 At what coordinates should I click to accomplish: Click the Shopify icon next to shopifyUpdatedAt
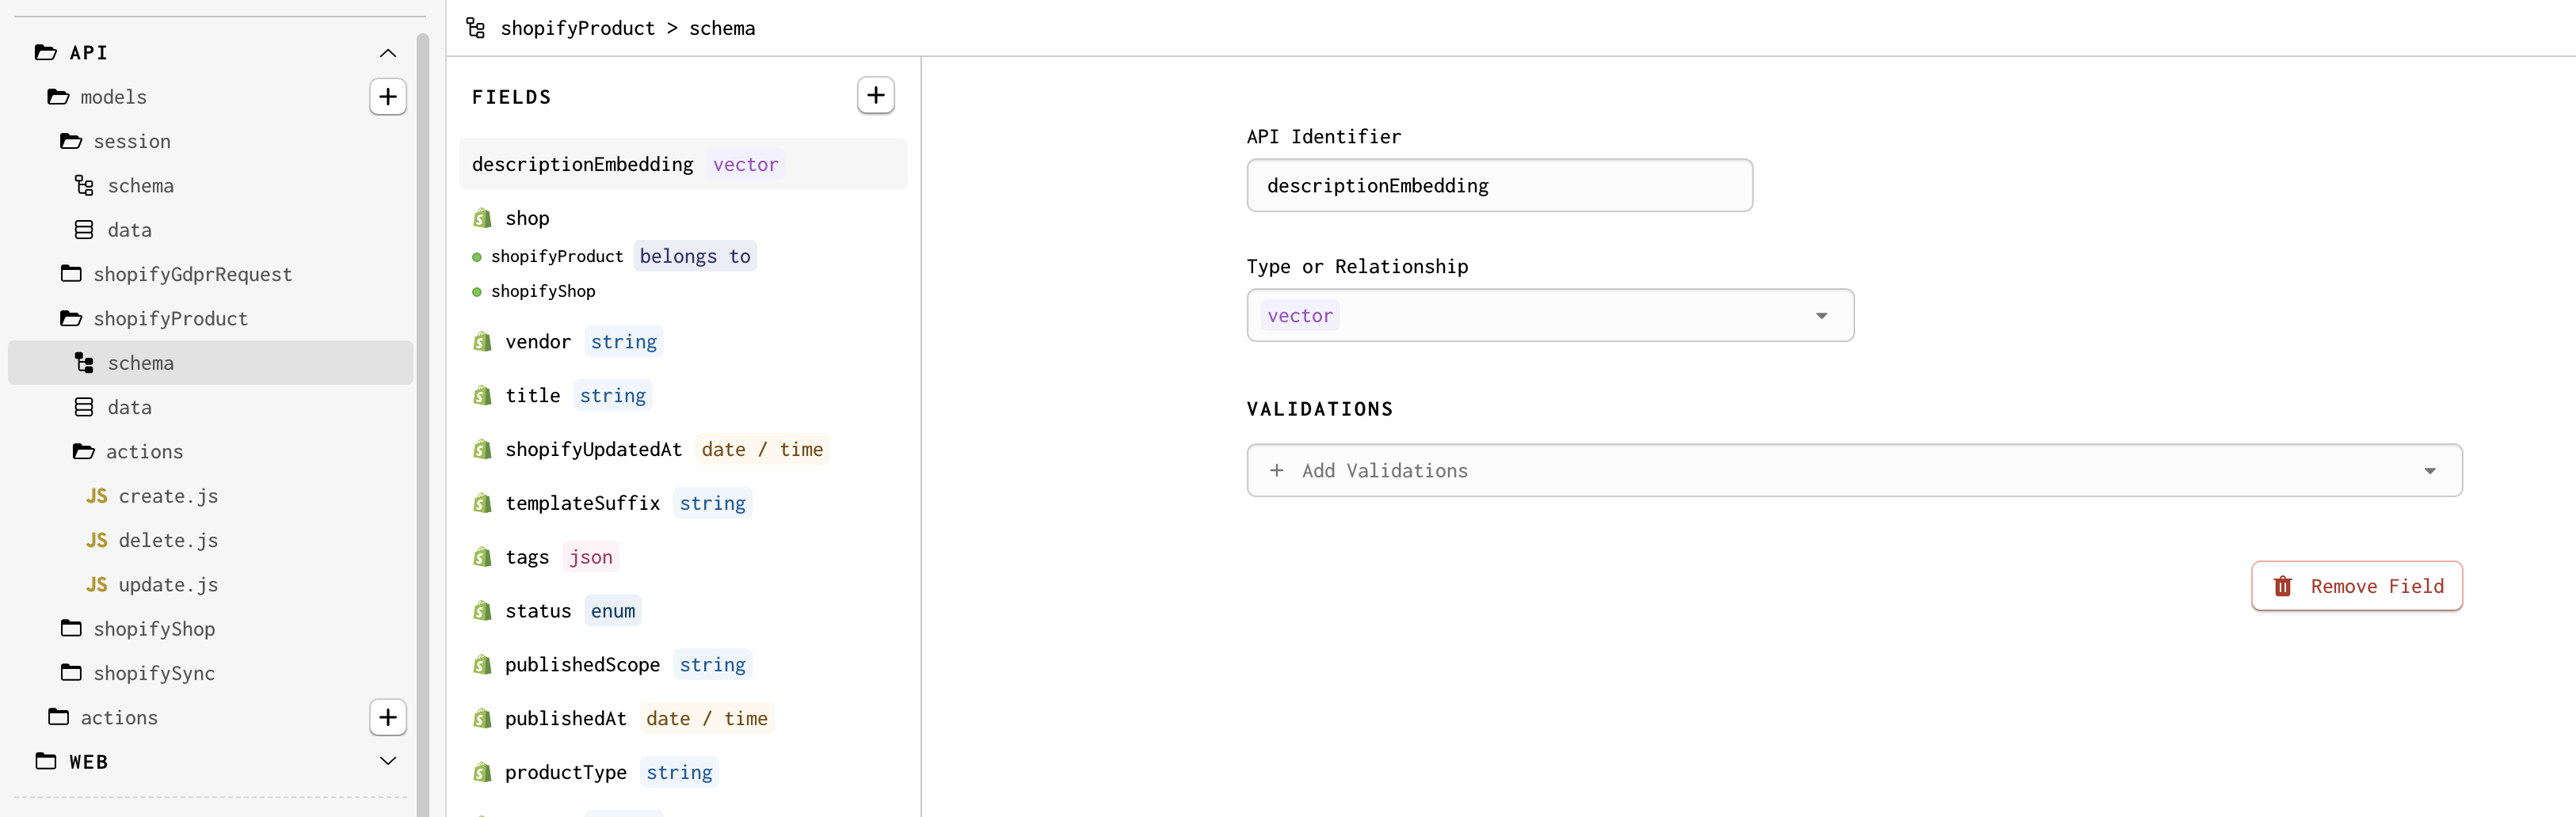click(482, 450)
